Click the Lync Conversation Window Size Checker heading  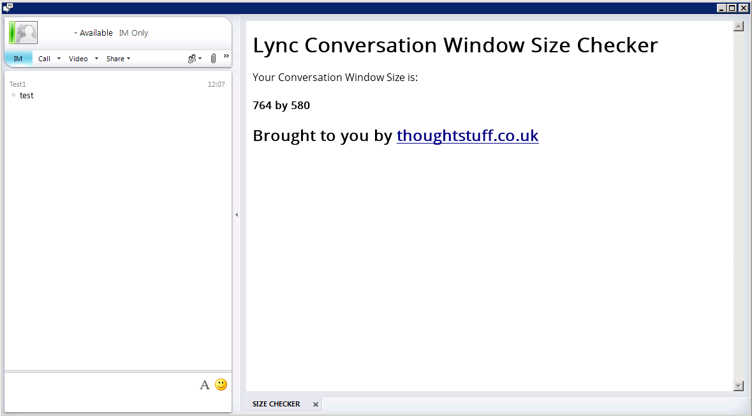[455, 45]
